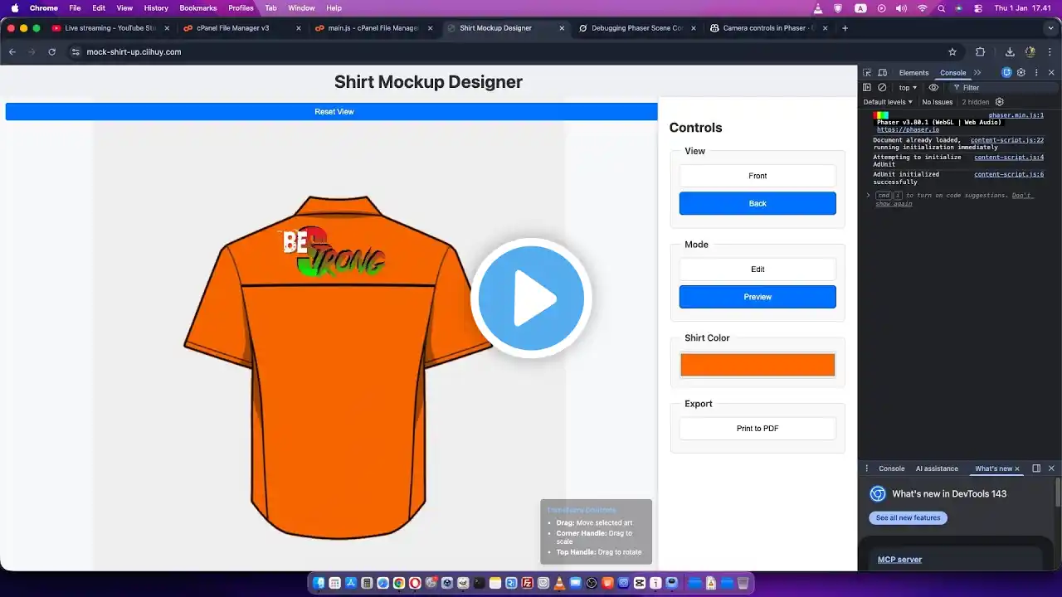Open the tab search dropdown arrow
Screen dimensions: 1062x597
(1051, 28)
